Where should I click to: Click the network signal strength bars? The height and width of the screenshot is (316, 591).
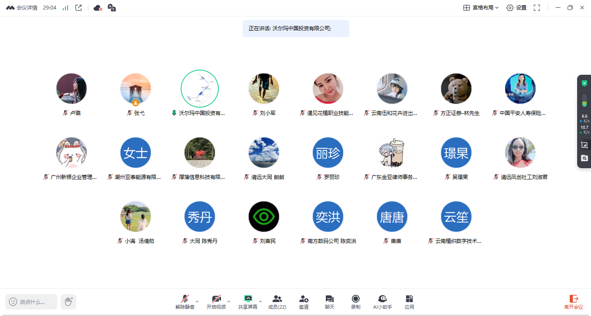point(65,8)
